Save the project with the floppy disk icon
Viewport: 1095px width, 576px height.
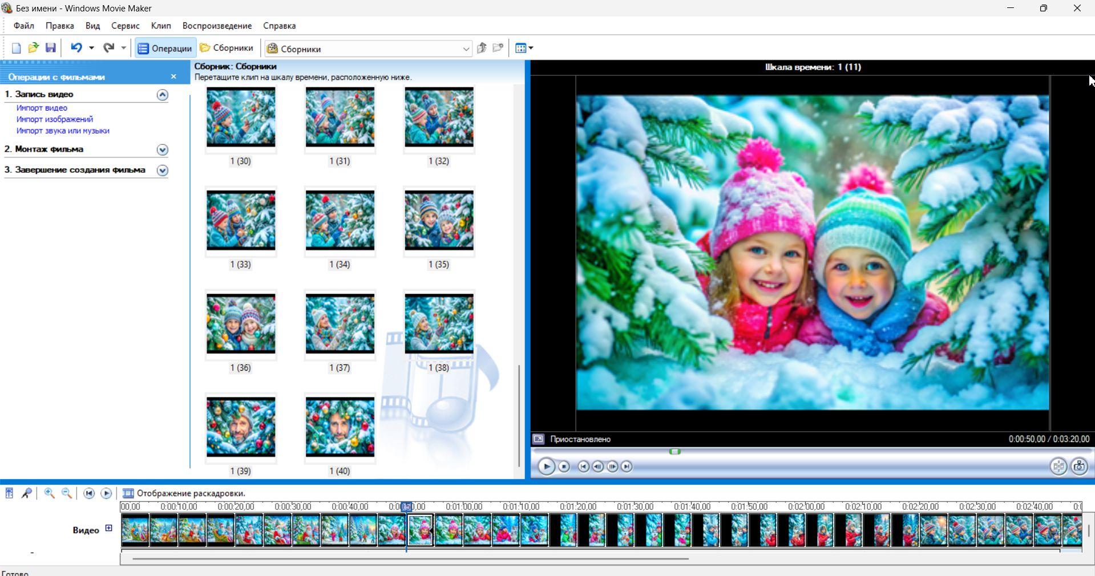click(51, 48)
